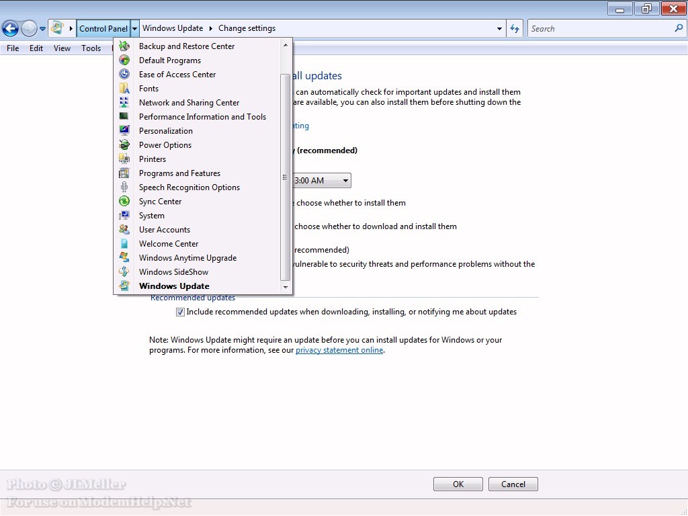The width and height of the screenshot is (688, 516).
Task: Open the recent pages dropdown arrow
Action: click(x=42, y=29)
